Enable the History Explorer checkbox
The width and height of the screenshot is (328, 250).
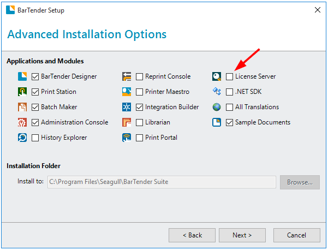tap(35, 138)
